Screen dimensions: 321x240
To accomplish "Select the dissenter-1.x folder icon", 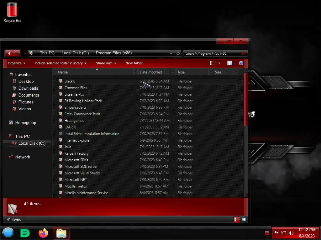I will 61,94.
